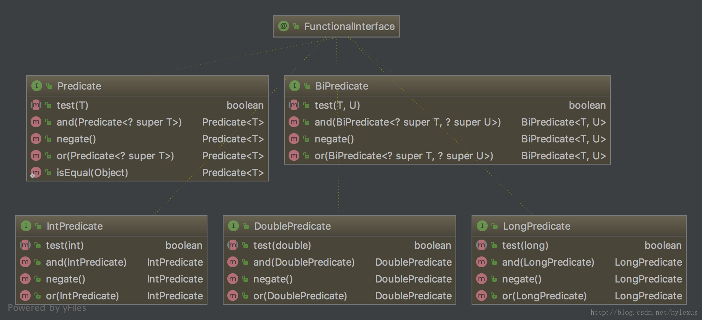This screenshot has height=320, width=702.
Task: Click the method icon of test(T)
Action: click(36, 105)
